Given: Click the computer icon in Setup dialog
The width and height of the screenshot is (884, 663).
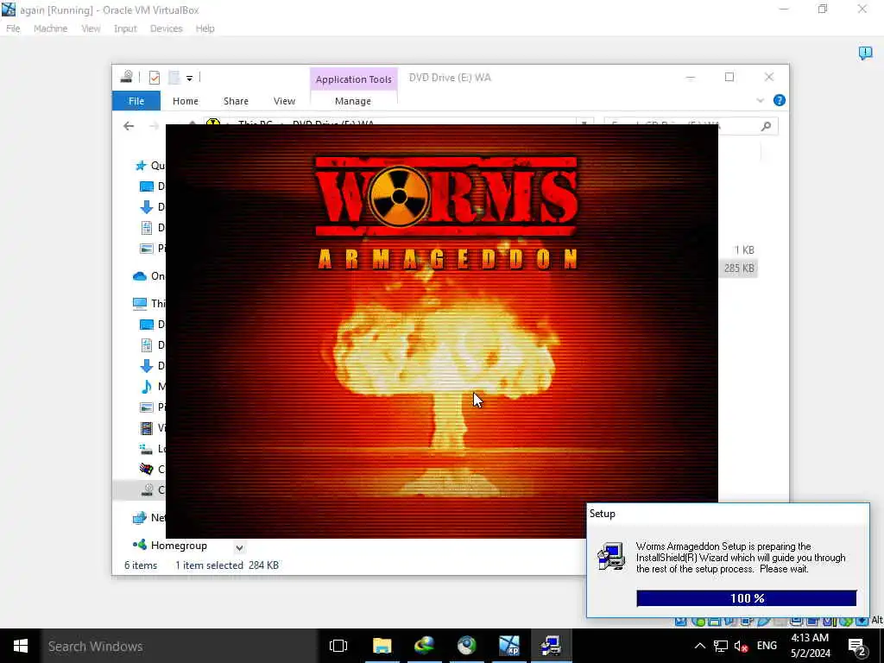Looking at the screenshot, I should pos(611,557).
